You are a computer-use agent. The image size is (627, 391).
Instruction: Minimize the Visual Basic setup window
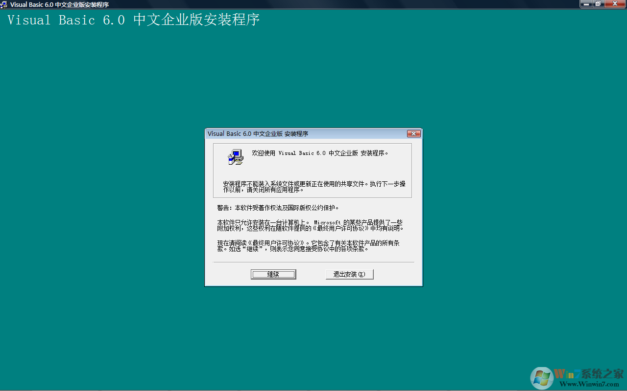[586, 4]
